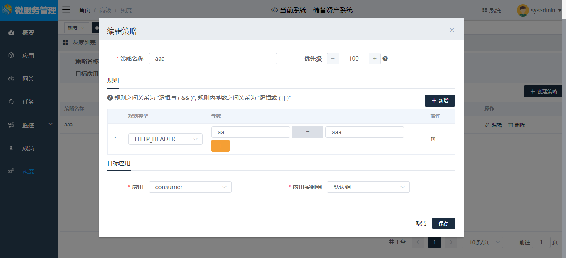Open the 应用 consumer dropdown
566x258 pixels.
click(x=190, y=187)
